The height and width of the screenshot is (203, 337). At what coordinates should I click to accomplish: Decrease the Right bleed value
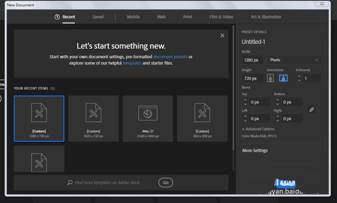pyautogui.click(x=277, y=121)
